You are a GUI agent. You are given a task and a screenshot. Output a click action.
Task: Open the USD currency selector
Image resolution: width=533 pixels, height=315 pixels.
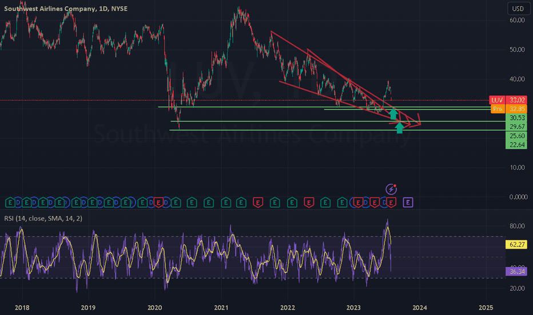point(518,9)
